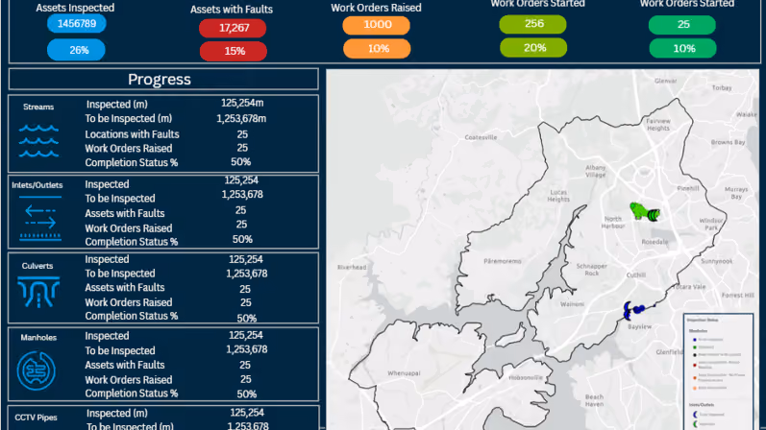Click Whenuapai label on the map
The height and width of the screenshot is (430, 766).
pos(404,373)
